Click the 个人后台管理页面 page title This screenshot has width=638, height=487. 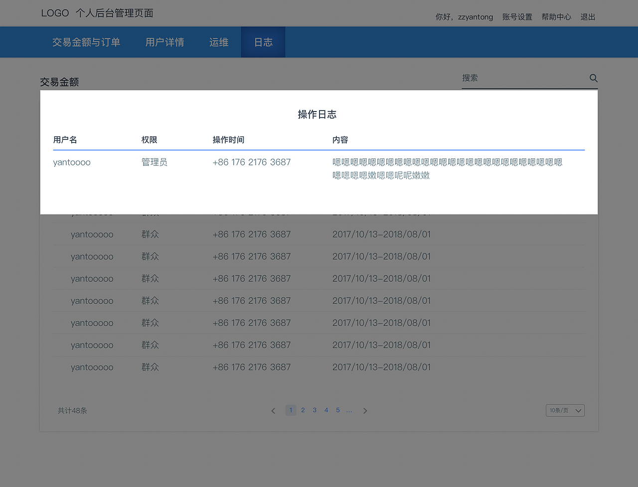tap(115, 13)
